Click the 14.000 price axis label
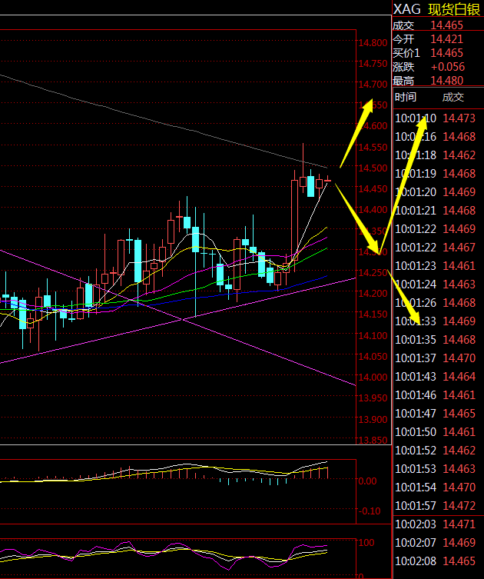 point(373,378)
